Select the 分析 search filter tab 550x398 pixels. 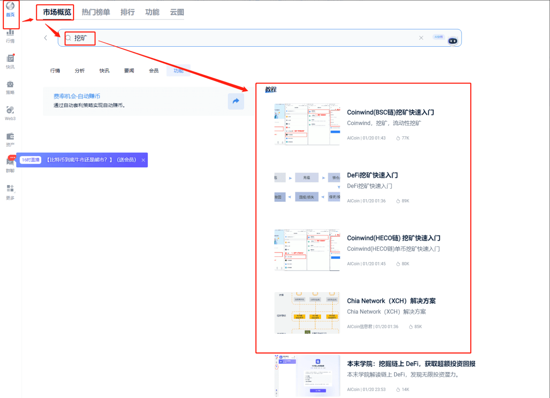pyautogui.click(x=80, y=70)
